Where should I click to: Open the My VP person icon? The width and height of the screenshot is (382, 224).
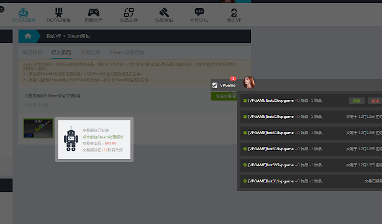click(234, 12)
